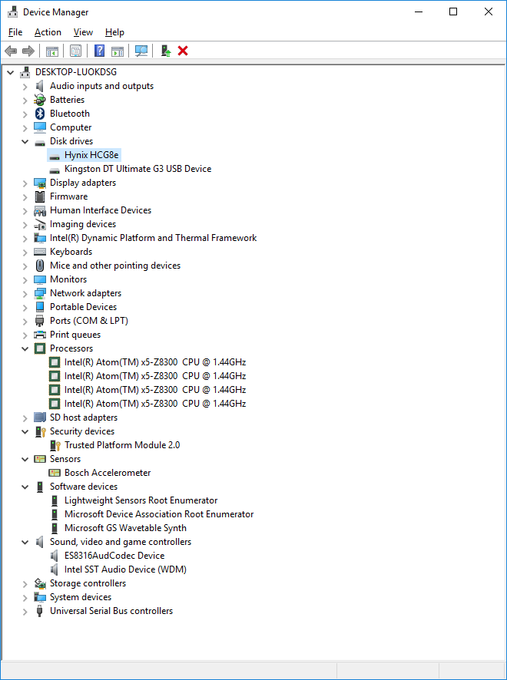
Task: Click the Security devices key icon
Action: click(x=40, y=431)
